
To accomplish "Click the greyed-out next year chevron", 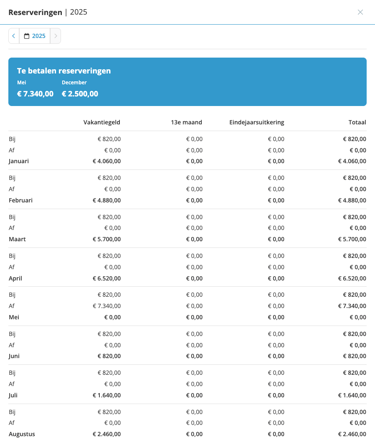I will [56, 36].
